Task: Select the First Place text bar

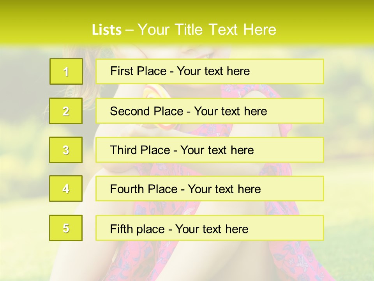Action: point(210,71)
